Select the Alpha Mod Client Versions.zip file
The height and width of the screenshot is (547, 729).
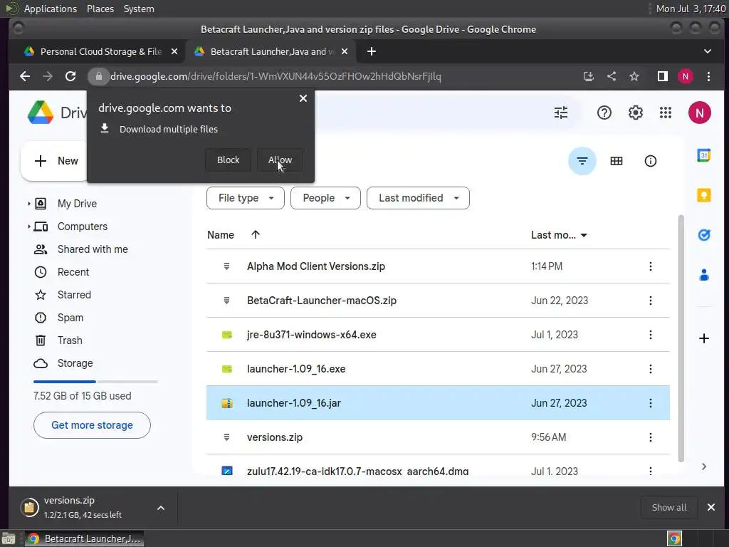[438, 266]
